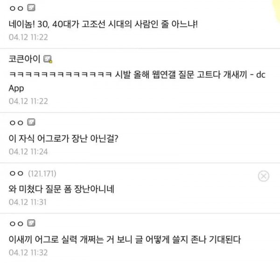Click the IP address (121.171) label
Image resolution: width=280 pixels, height=263 pixels.
click(42, 174)
